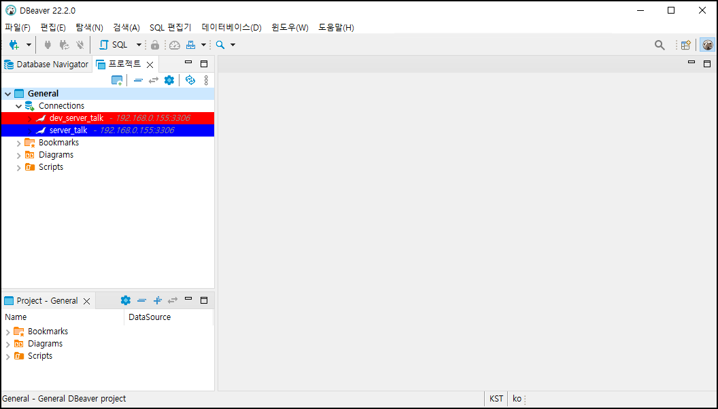Click the Open Perspective icon
The width and height of the screenshot is (718, 409).
pyautogui.click(x=685, y=45)
